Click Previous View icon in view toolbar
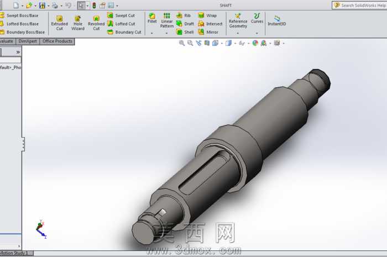Viewport: 387px width, 257px height. [x=198, y=43]
